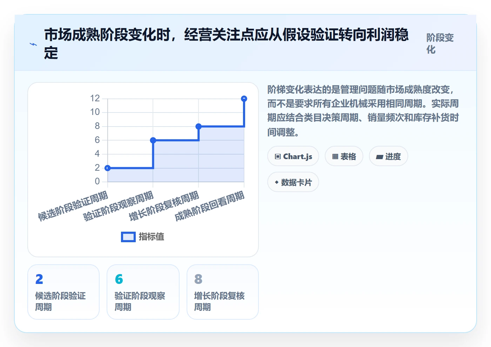Click the lightning bolt icon beside the title
The image size is (491, 347).
33,45
